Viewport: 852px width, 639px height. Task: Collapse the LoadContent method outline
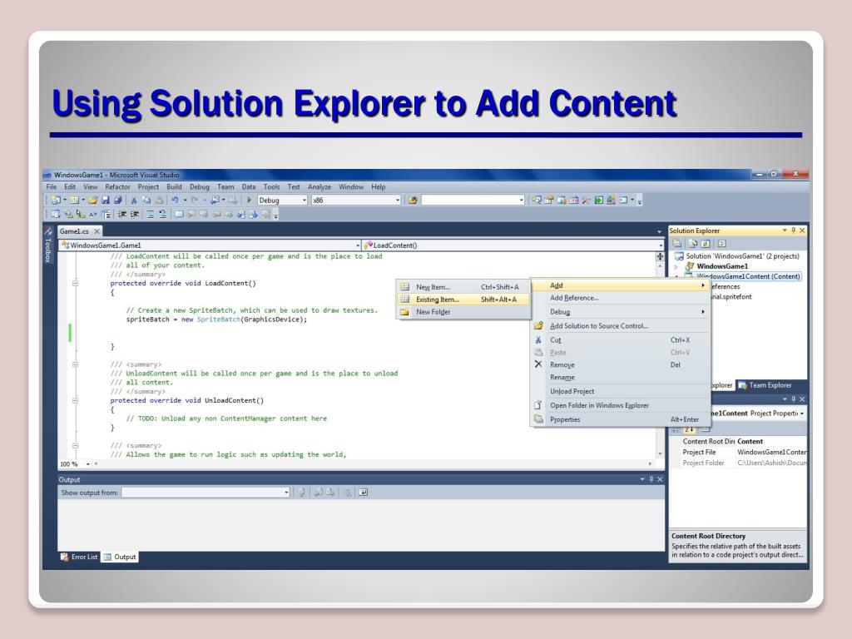click(76, 283)
